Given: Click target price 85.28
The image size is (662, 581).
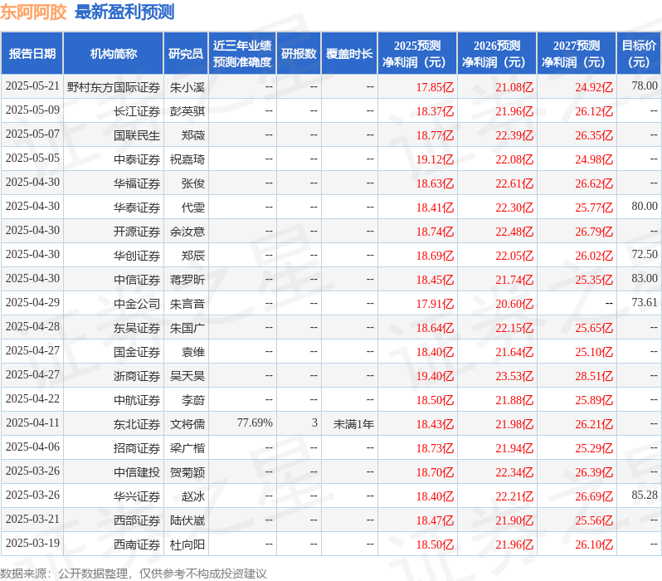Looking at the screenshot, I should (x=645, y=496).
